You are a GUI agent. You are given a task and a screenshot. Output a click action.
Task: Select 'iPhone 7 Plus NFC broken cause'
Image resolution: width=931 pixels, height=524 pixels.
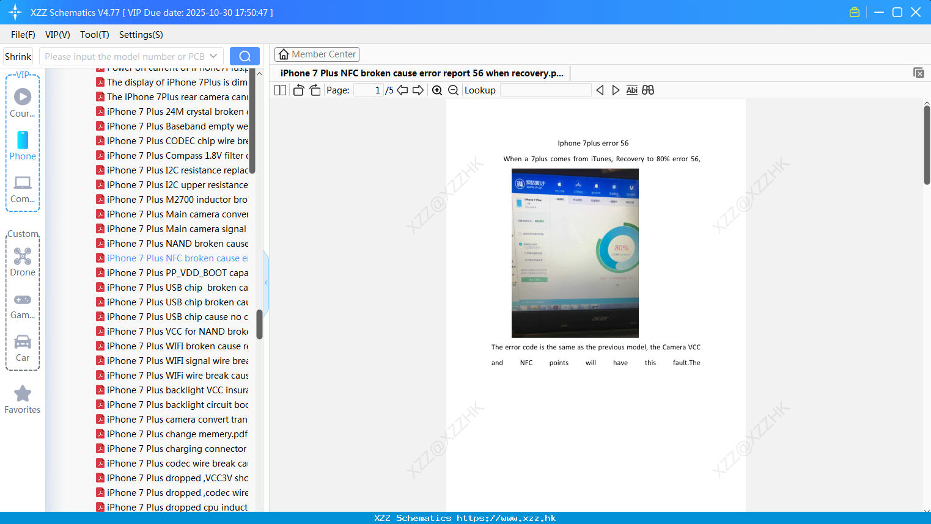[172, 258]
